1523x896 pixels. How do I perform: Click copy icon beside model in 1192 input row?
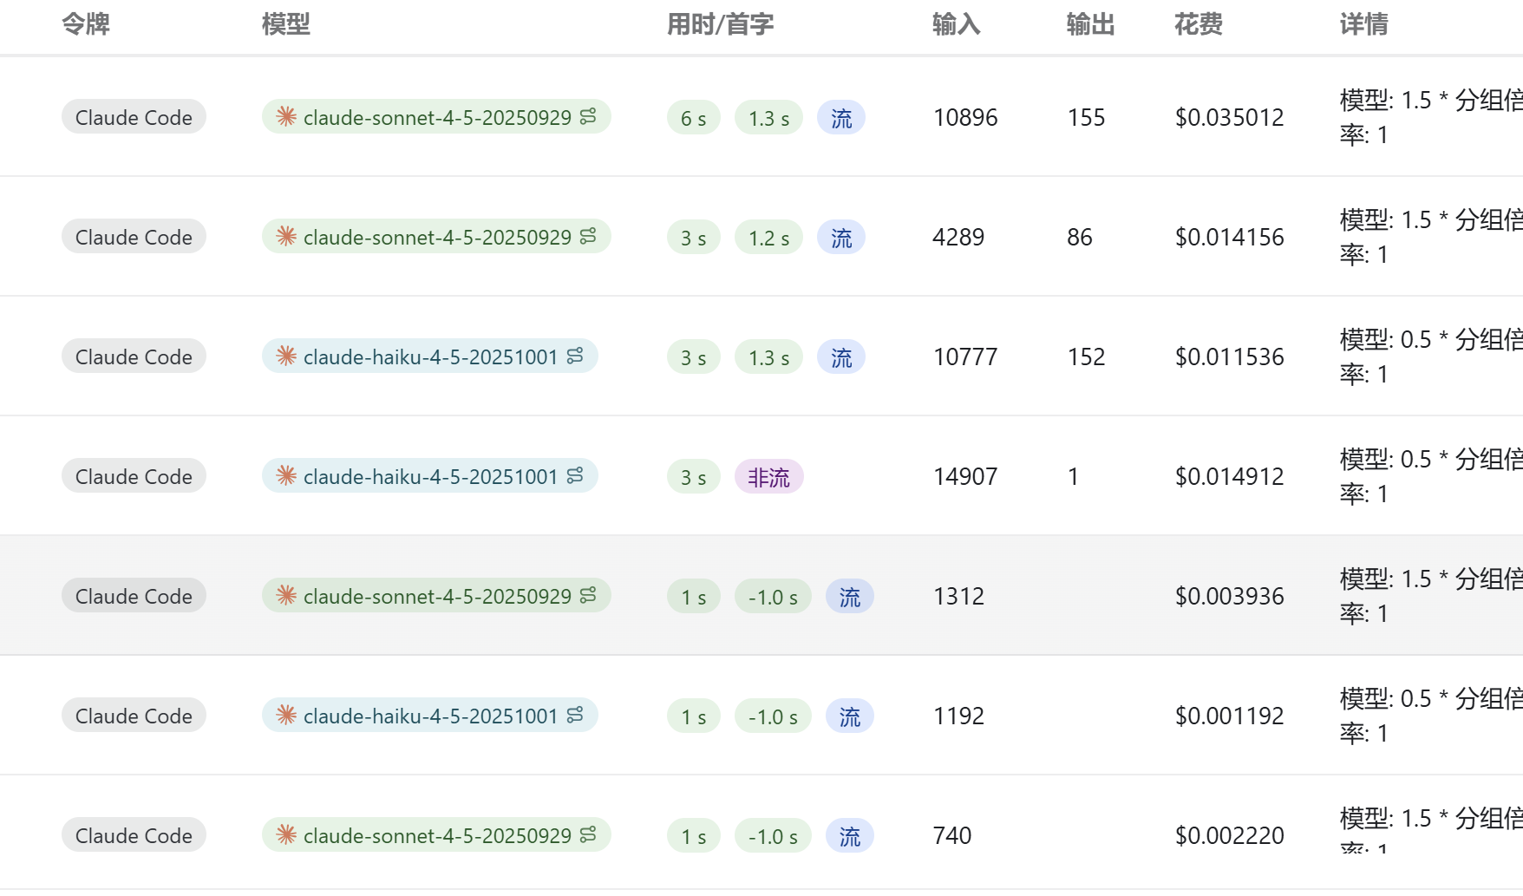point(575,715)
